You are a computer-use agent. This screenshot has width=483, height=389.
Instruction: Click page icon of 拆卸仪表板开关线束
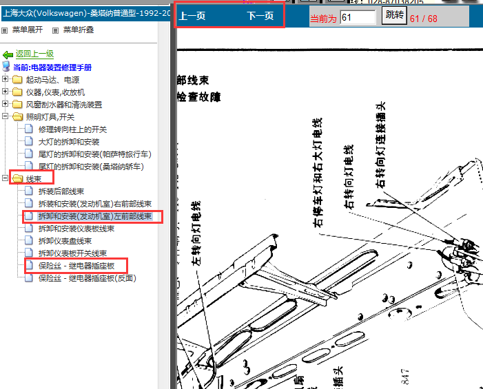29,253
